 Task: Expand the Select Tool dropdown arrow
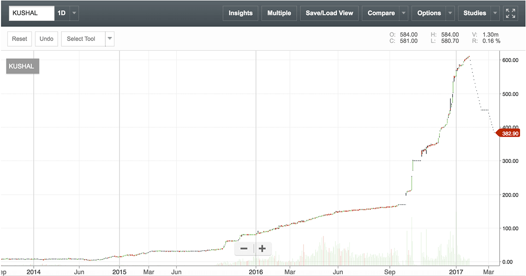coord(110,39)
